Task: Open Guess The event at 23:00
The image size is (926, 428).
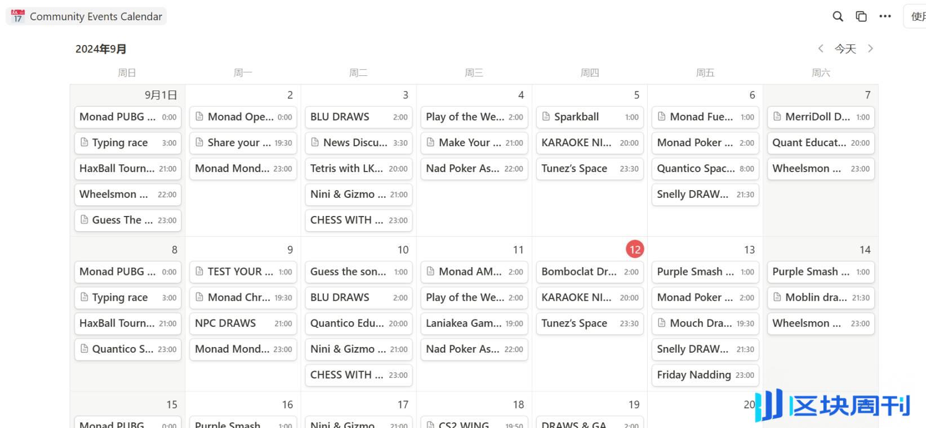Action: click(x=128, y=220)
